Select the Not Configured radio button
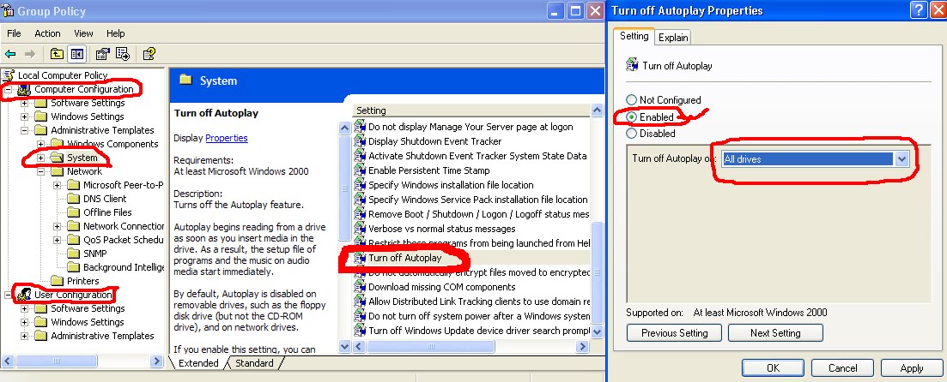 pos(631,100)
